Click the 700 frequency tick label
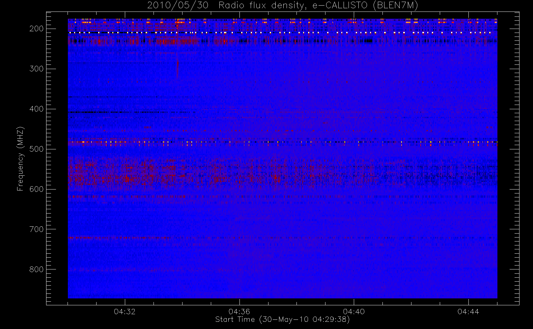The image size is (533, 329). (37, 229)
